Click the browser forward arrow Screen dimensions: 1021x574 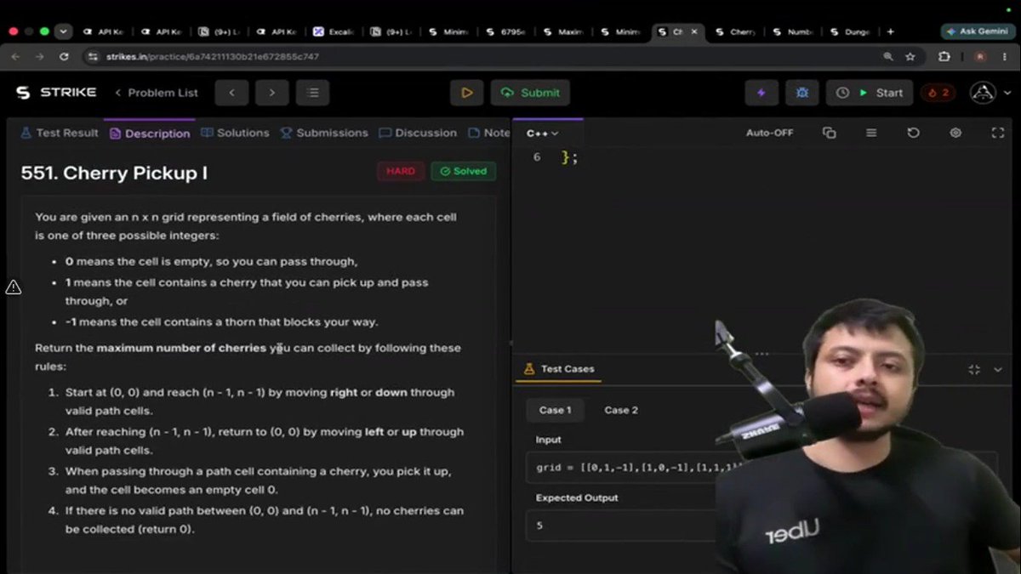click(x=39, y=56)
